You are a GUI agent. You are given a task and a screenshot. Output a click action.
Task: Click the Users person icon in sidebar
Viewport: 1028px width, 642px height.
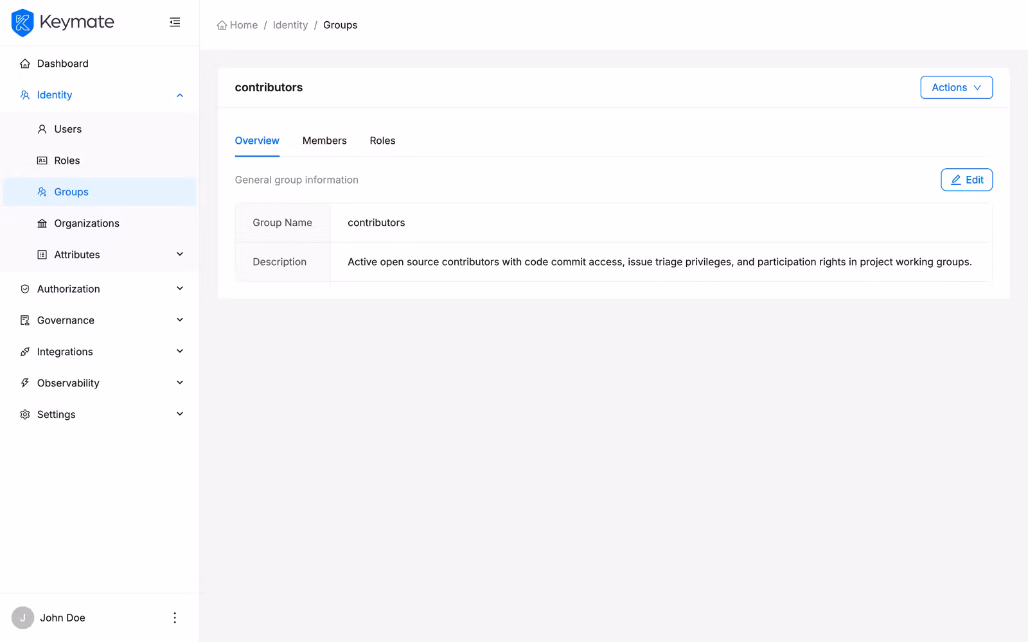[x=42, y=129]
